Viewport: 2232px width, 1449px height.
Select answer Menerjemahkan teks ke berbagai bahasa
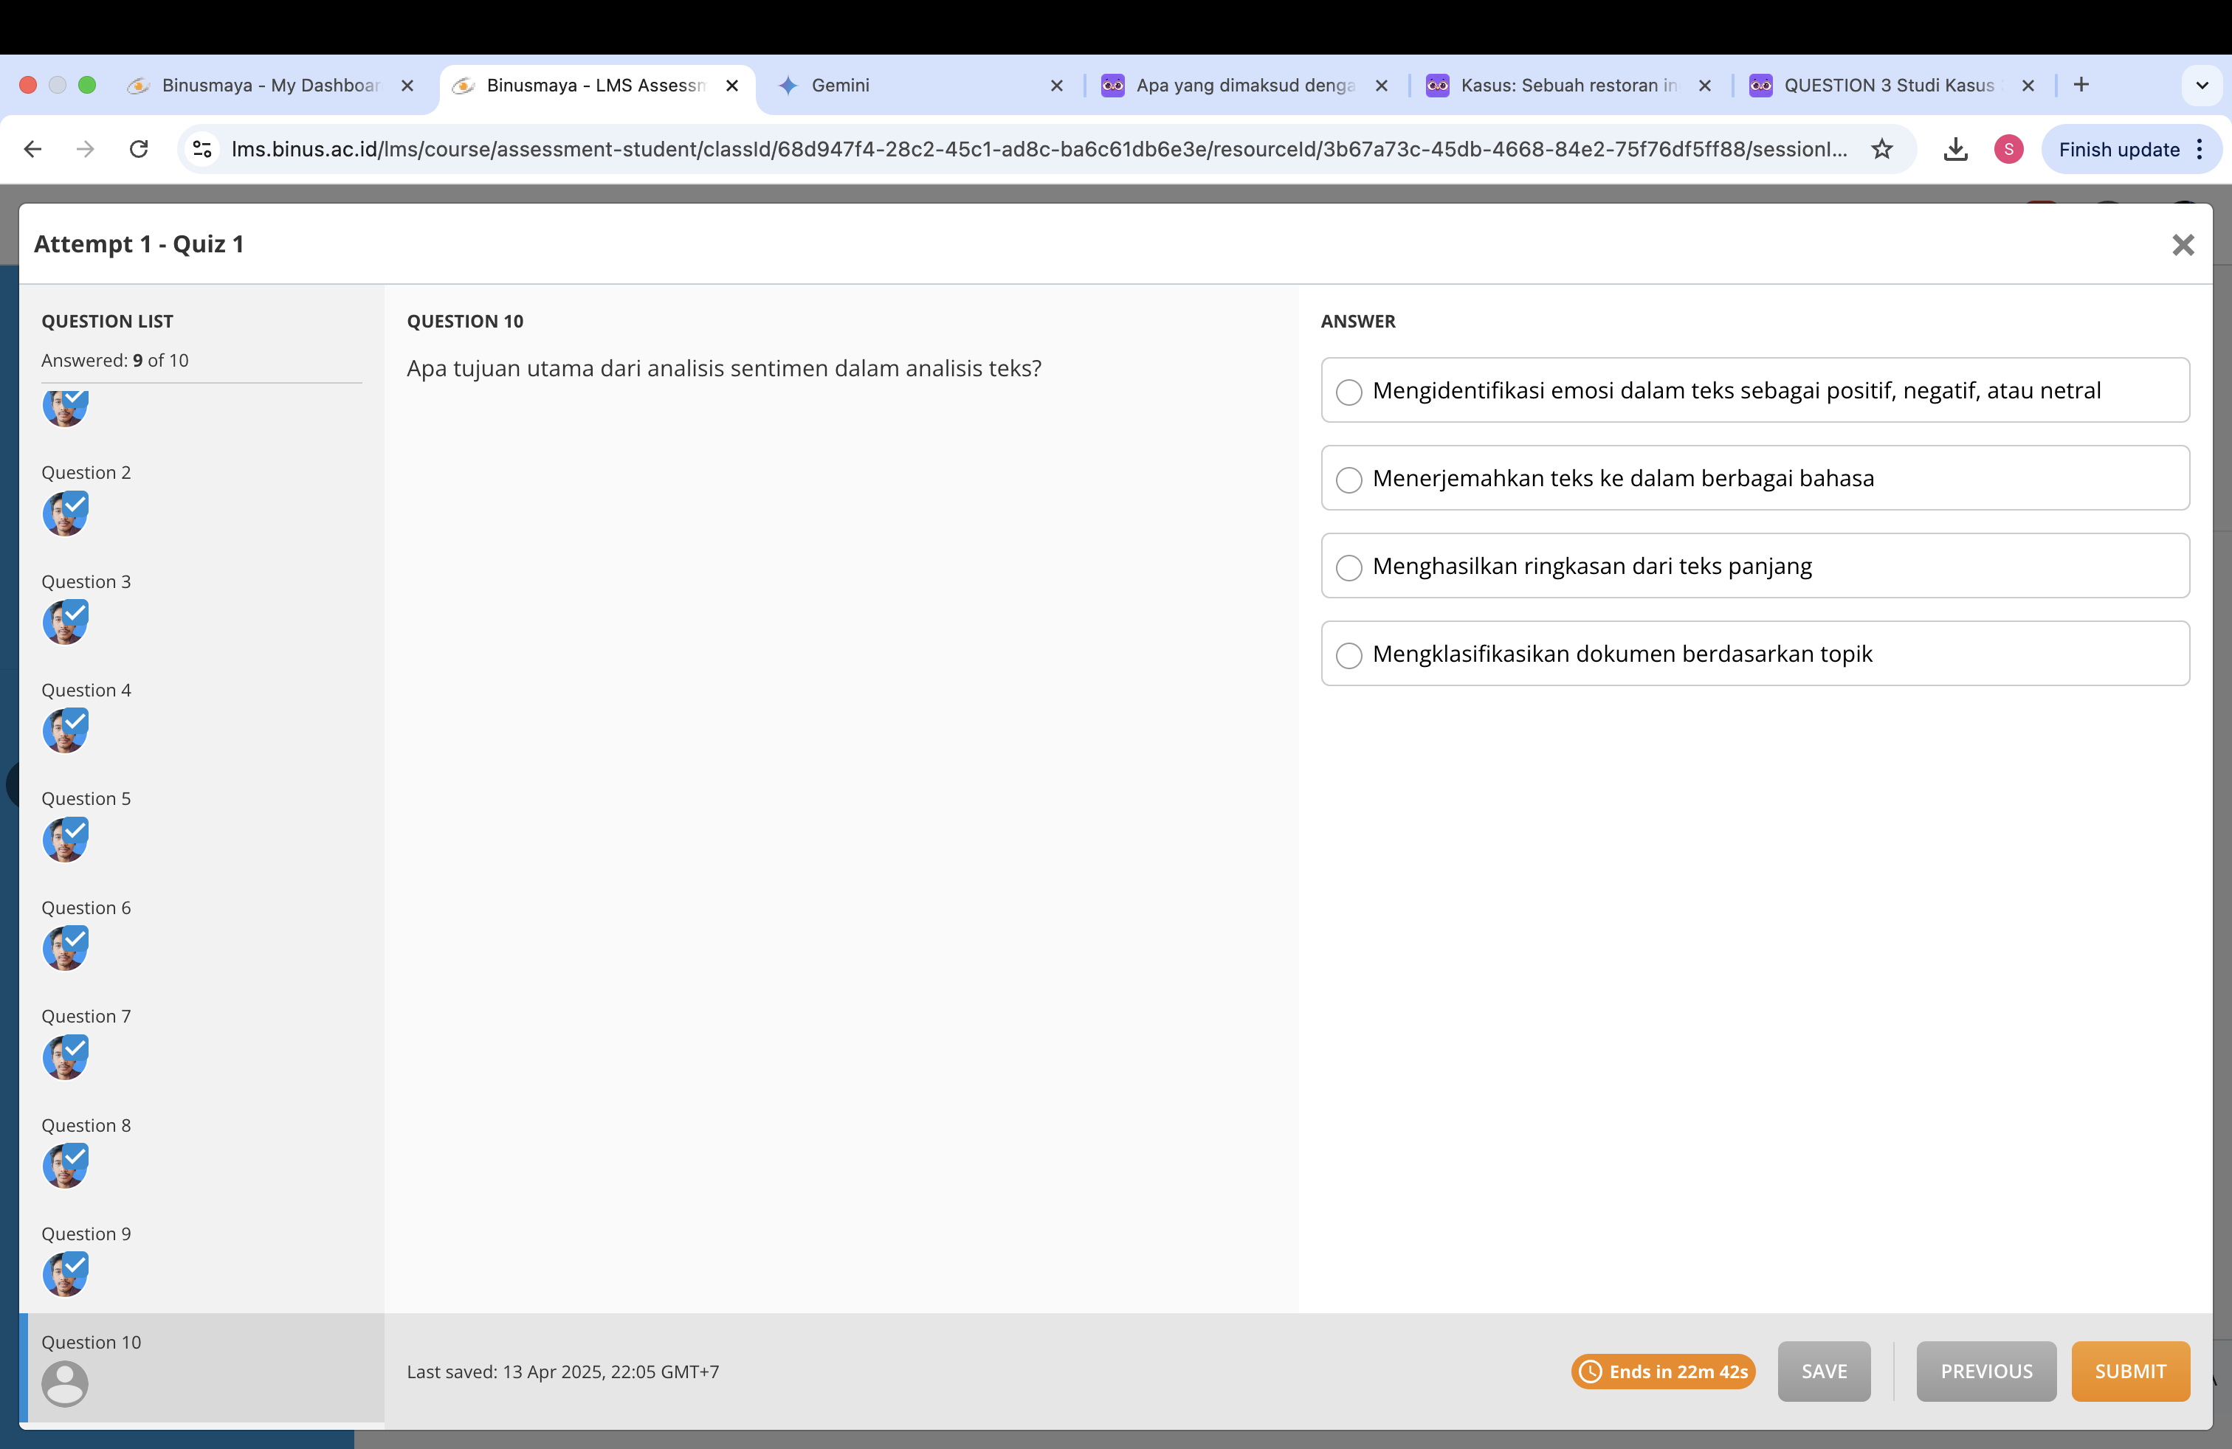[x=1754, y=478]
